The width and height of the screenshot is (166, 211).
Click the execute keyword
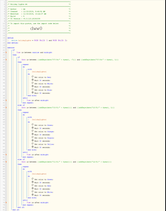click(11, 48)
